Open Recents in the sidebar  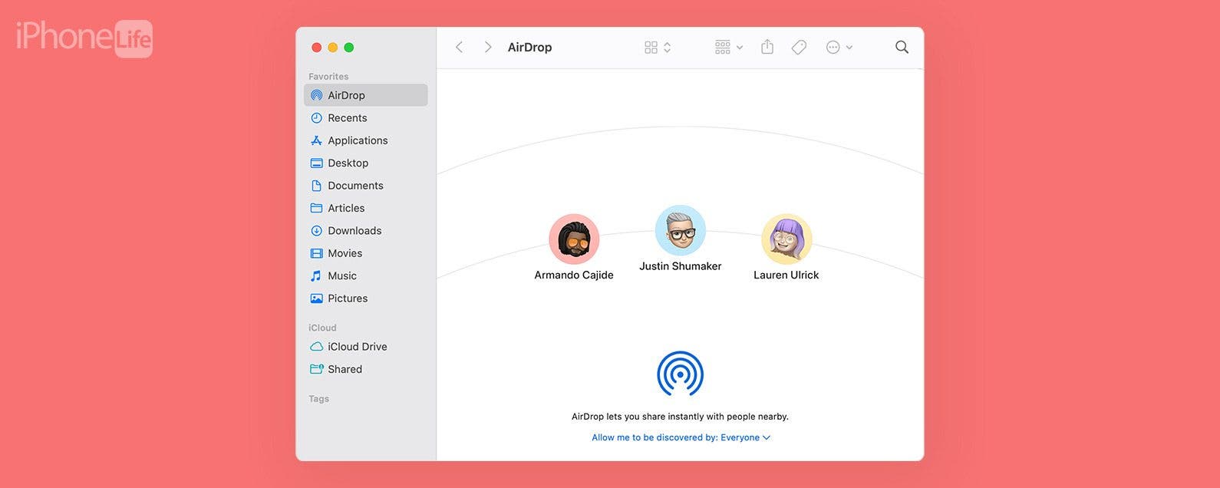(347, 118)
